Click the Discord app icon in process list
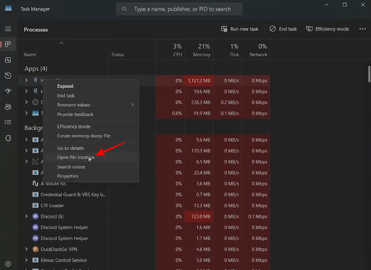 [x=35, y=217]
